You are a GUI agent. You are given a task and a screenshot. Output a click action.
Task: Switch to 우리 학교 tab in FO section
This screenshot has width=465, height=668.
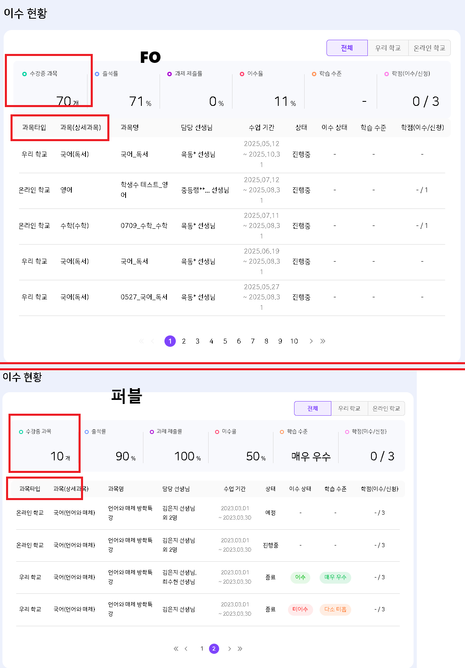[x=388, y=48]
